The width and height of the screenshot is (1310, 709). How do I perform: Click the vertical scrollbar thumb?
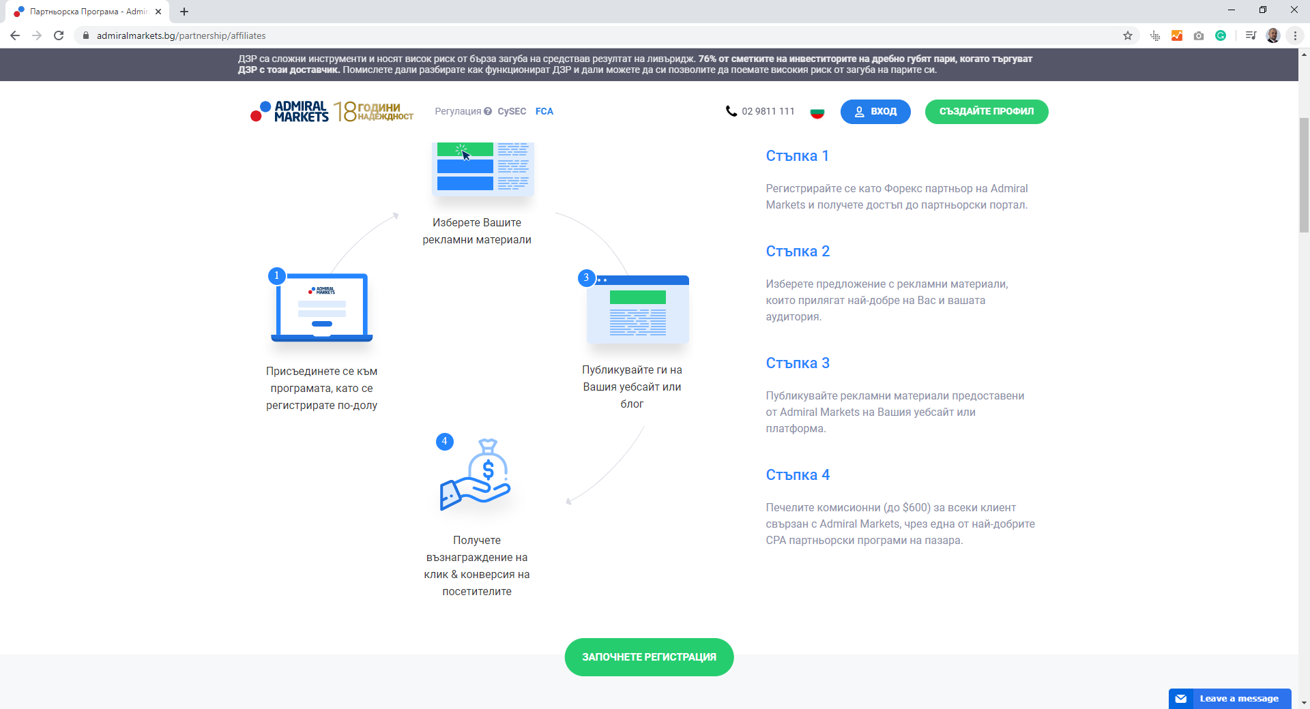[x=1304, y=175]
